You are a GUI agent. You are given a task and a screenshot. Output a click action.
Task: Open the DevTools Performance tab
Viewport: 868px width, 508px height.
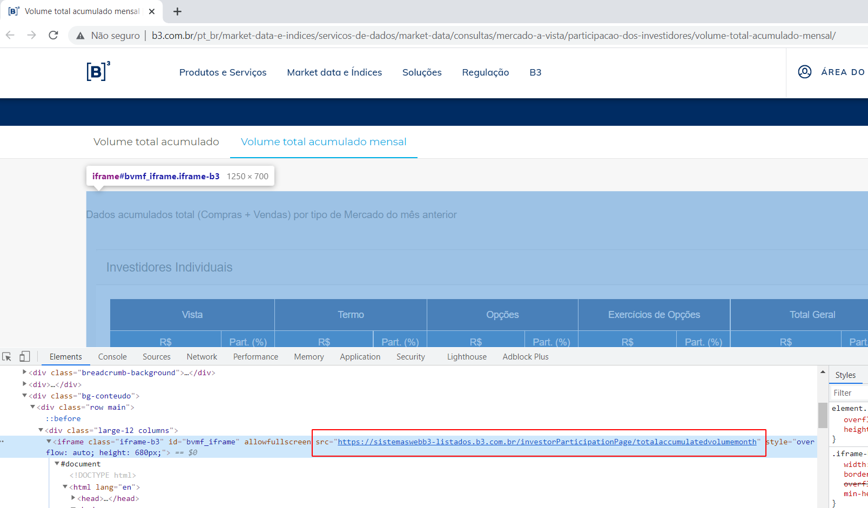[x=255, y=357]
